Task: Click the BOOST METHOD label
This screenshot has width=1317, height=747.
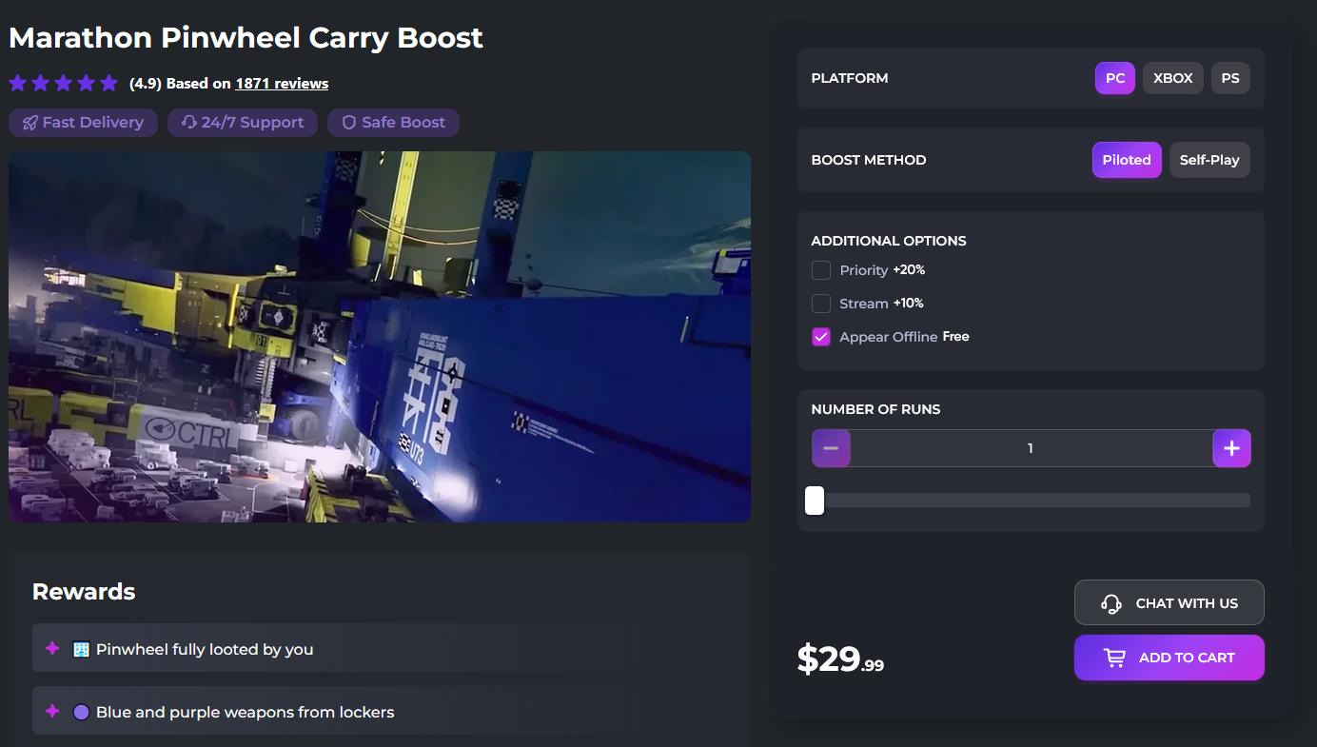Action: [x=869, y=160]
